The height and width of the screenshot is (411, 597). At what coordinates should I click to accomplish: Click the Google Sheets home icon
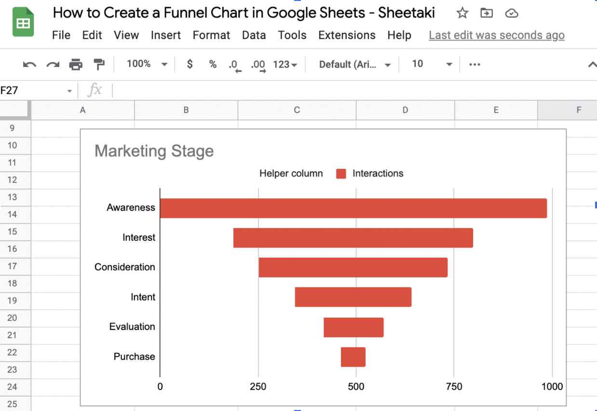tap(23, 23)
